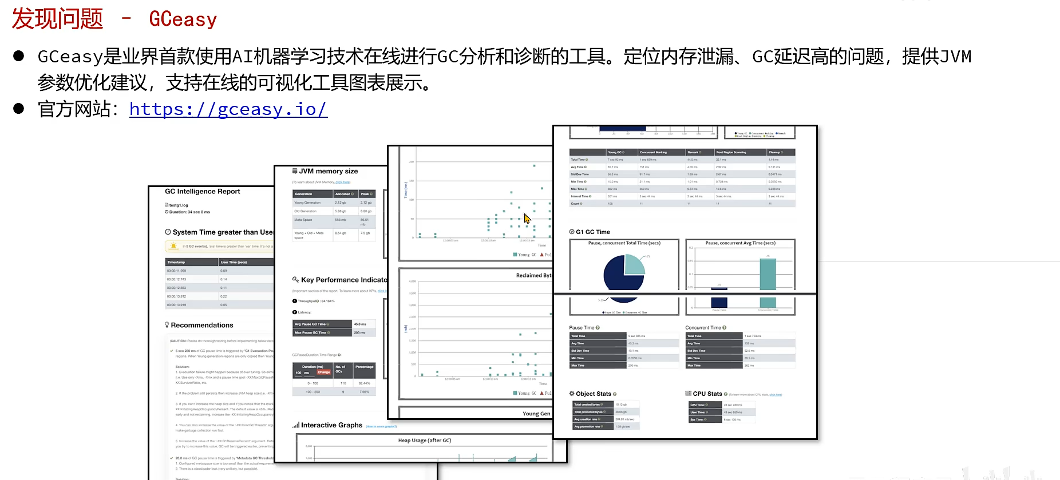Select the 'Young Generation' table row

(x=334, y=203)
